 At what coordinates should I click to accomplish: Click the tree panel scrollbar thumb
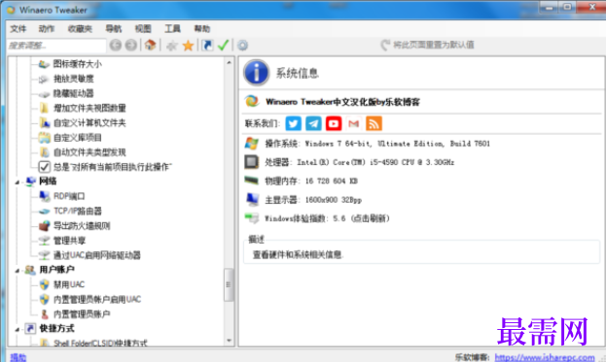click(229, 284)
